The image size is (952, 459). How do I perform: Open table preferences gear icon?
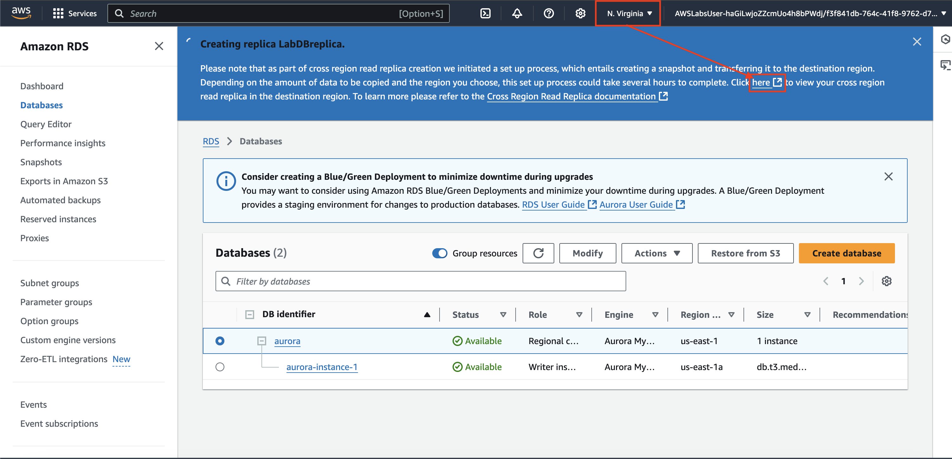click(x=886, y=281)
